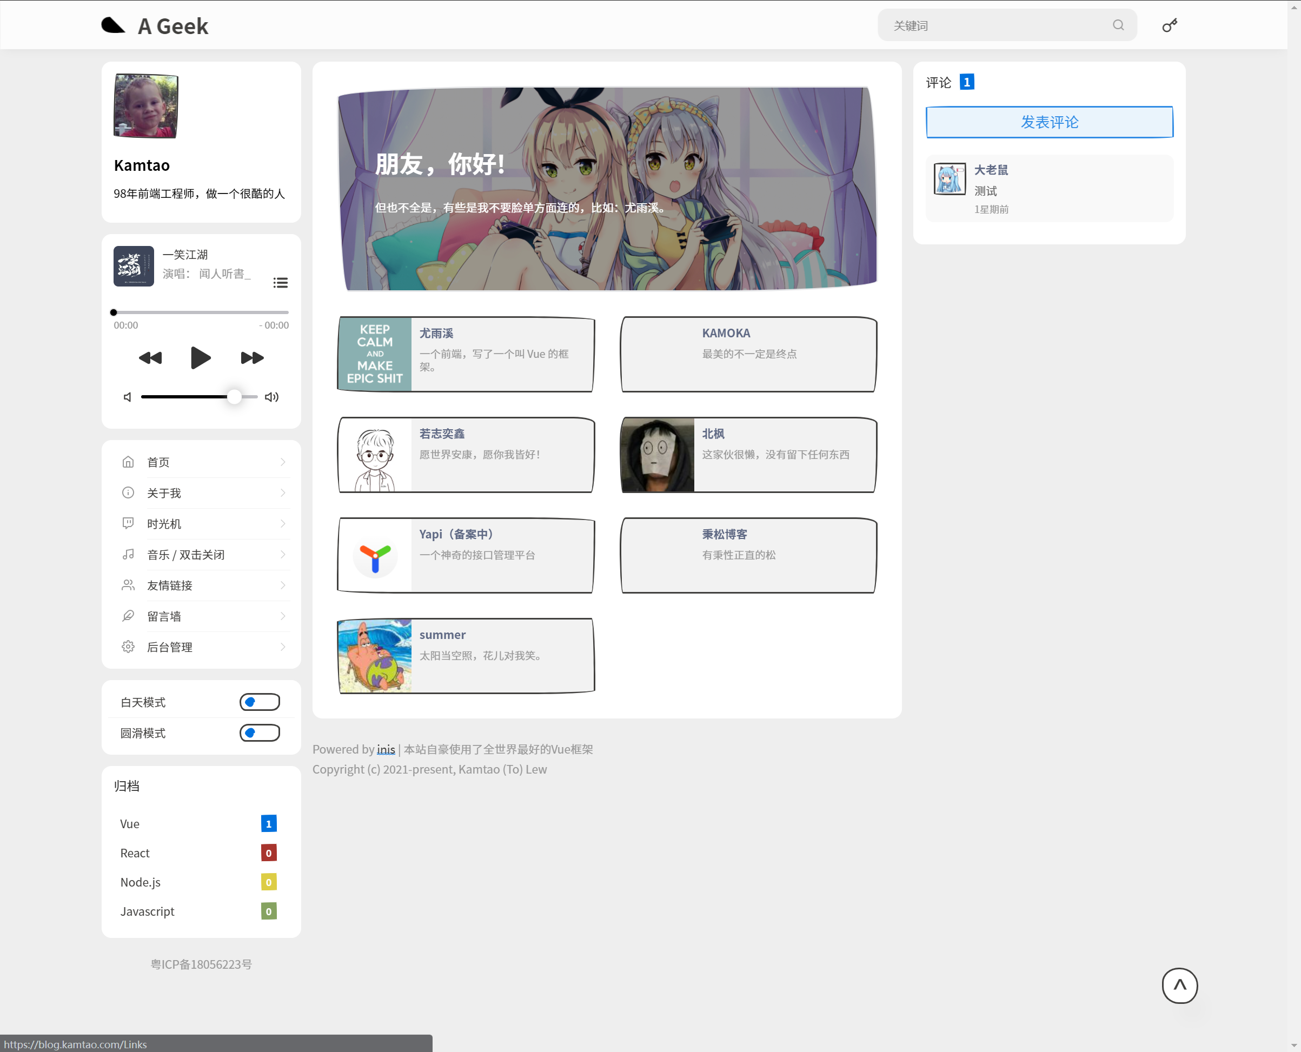Click the music note icon
1301x1052 pixels.
[x=128, y=555]
